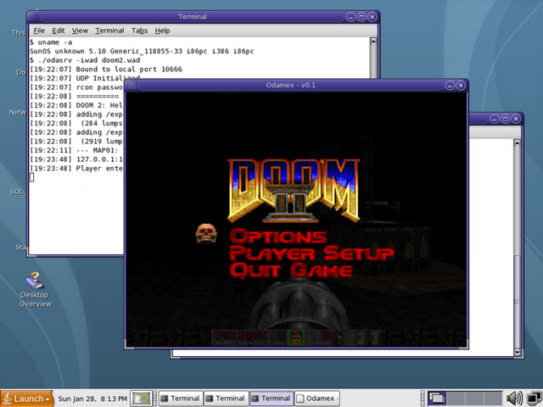Click the show desktop icon beside the clock
This screenshot has width=543, height=407.
(x=142, y=398)
